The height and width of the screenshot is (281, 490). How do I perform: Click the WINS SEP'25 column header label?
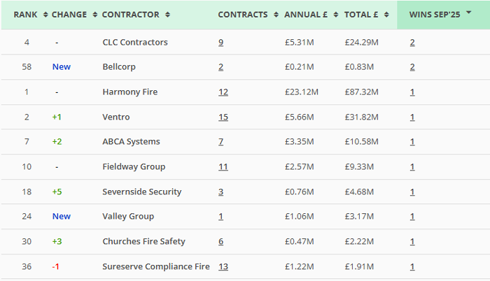(434, 15)
